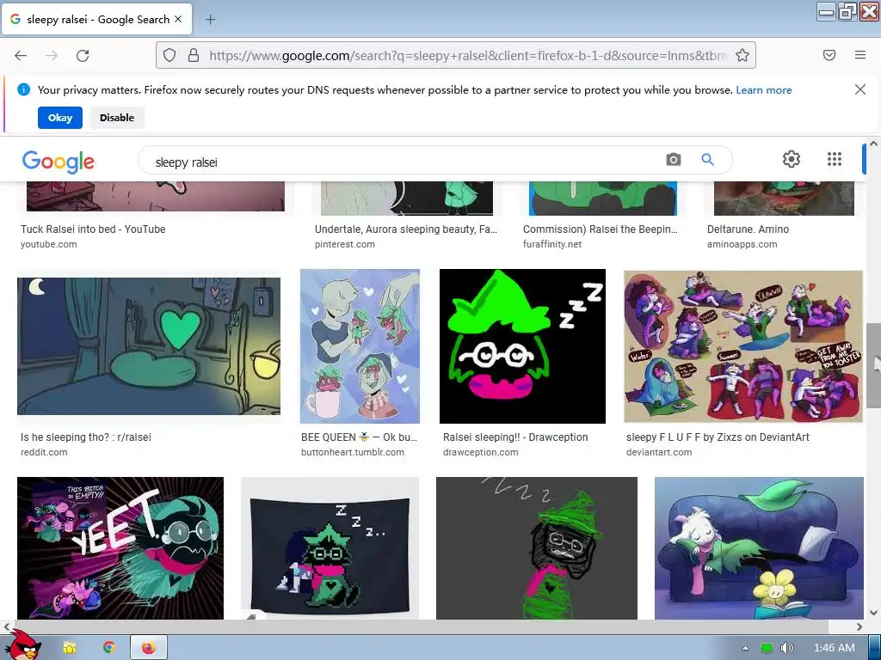Click the reddit.com source text
Viewport: 881px width, 660px height.
click(44, 452)
